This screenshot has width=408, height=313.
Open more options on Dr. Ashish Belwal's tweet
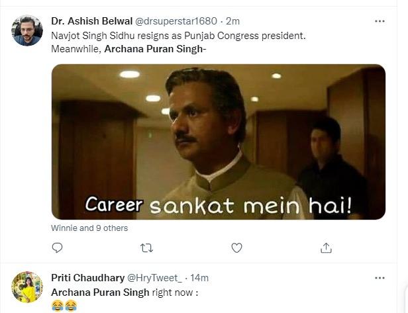[380, 21]
